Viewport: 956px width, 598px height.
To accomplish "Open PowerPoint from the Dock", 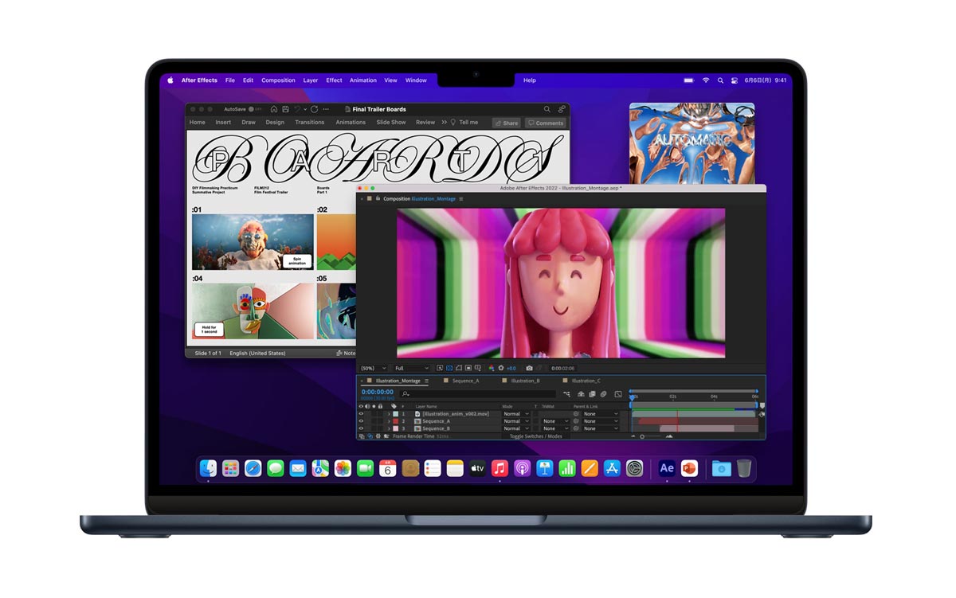I will [x=689, y=468].
